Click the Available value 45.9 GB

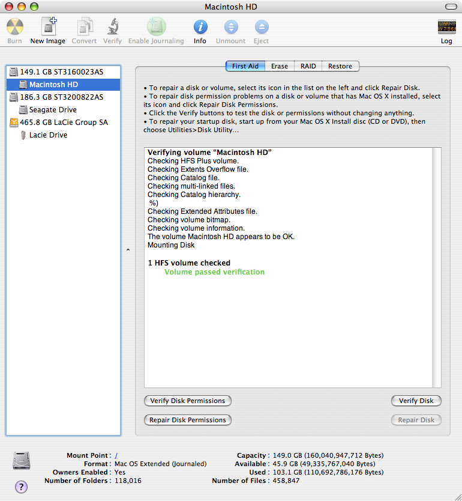pos(324,464)
